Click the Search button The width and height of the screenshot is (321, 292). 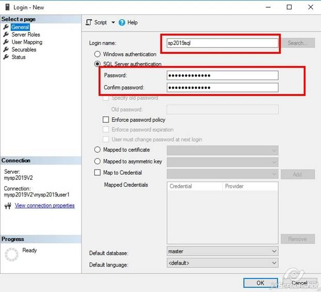[x=298, y=43]
